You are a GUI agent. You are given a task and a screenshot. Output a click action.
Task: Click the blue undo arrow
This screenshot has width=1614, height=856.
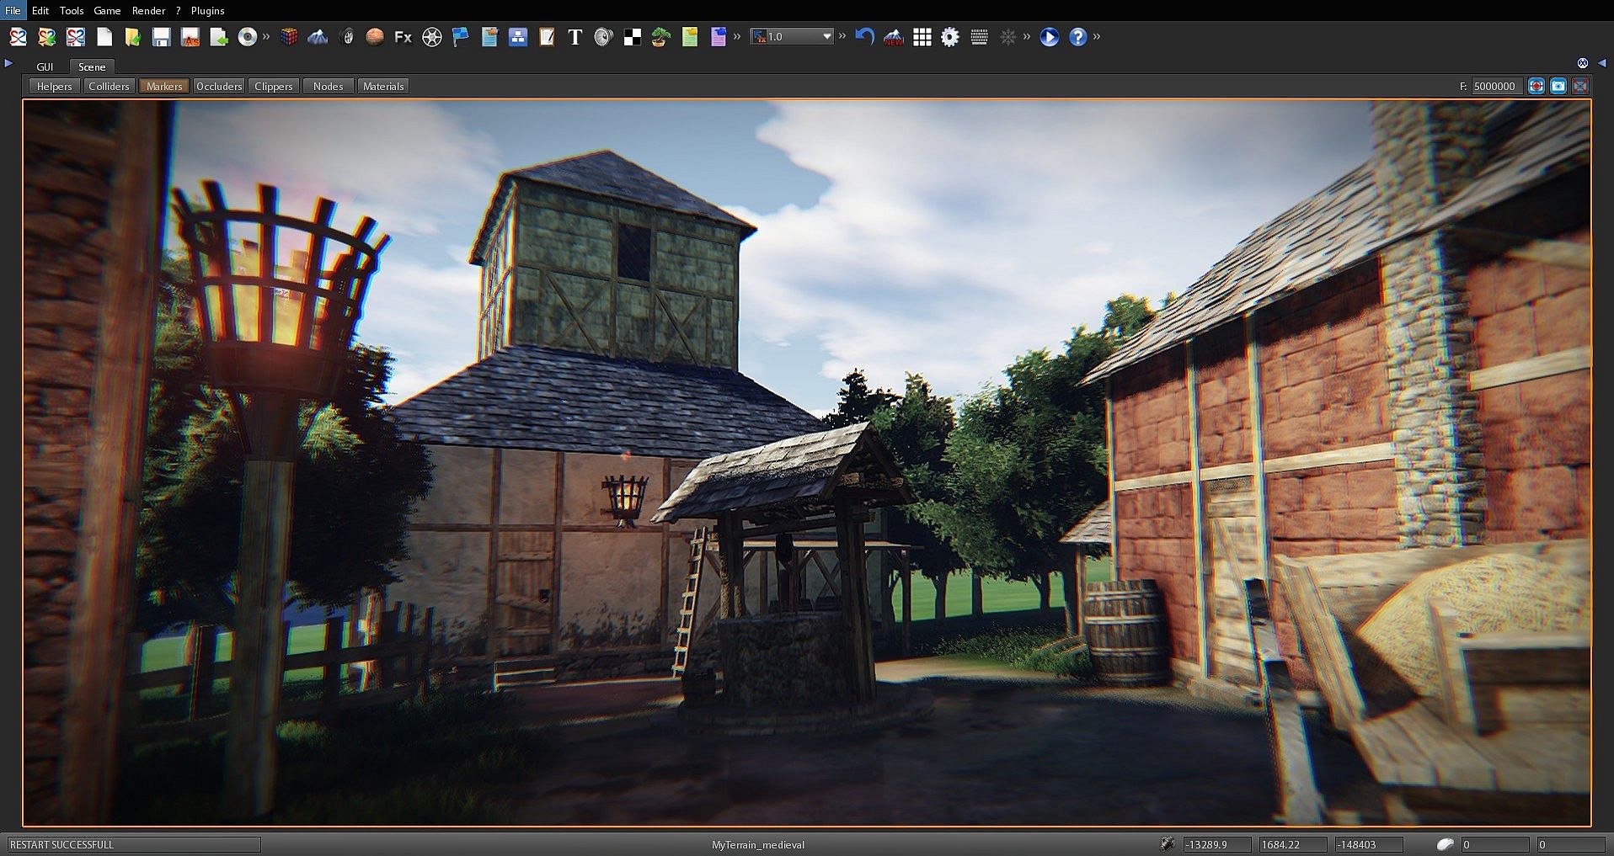tap(864, 37)
